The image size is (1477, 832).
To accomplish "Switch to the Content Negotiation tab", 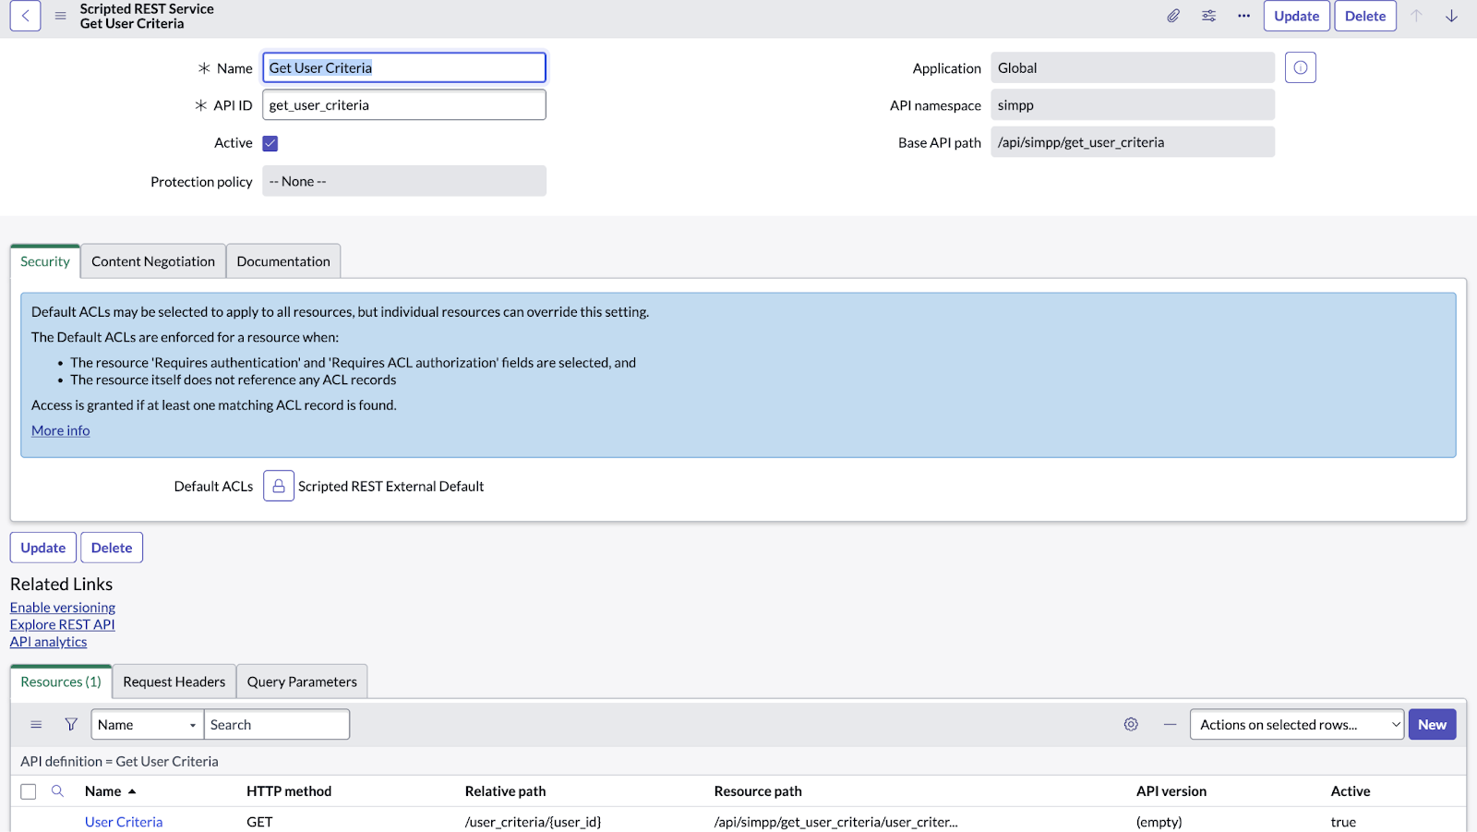I will coord(153,261).
